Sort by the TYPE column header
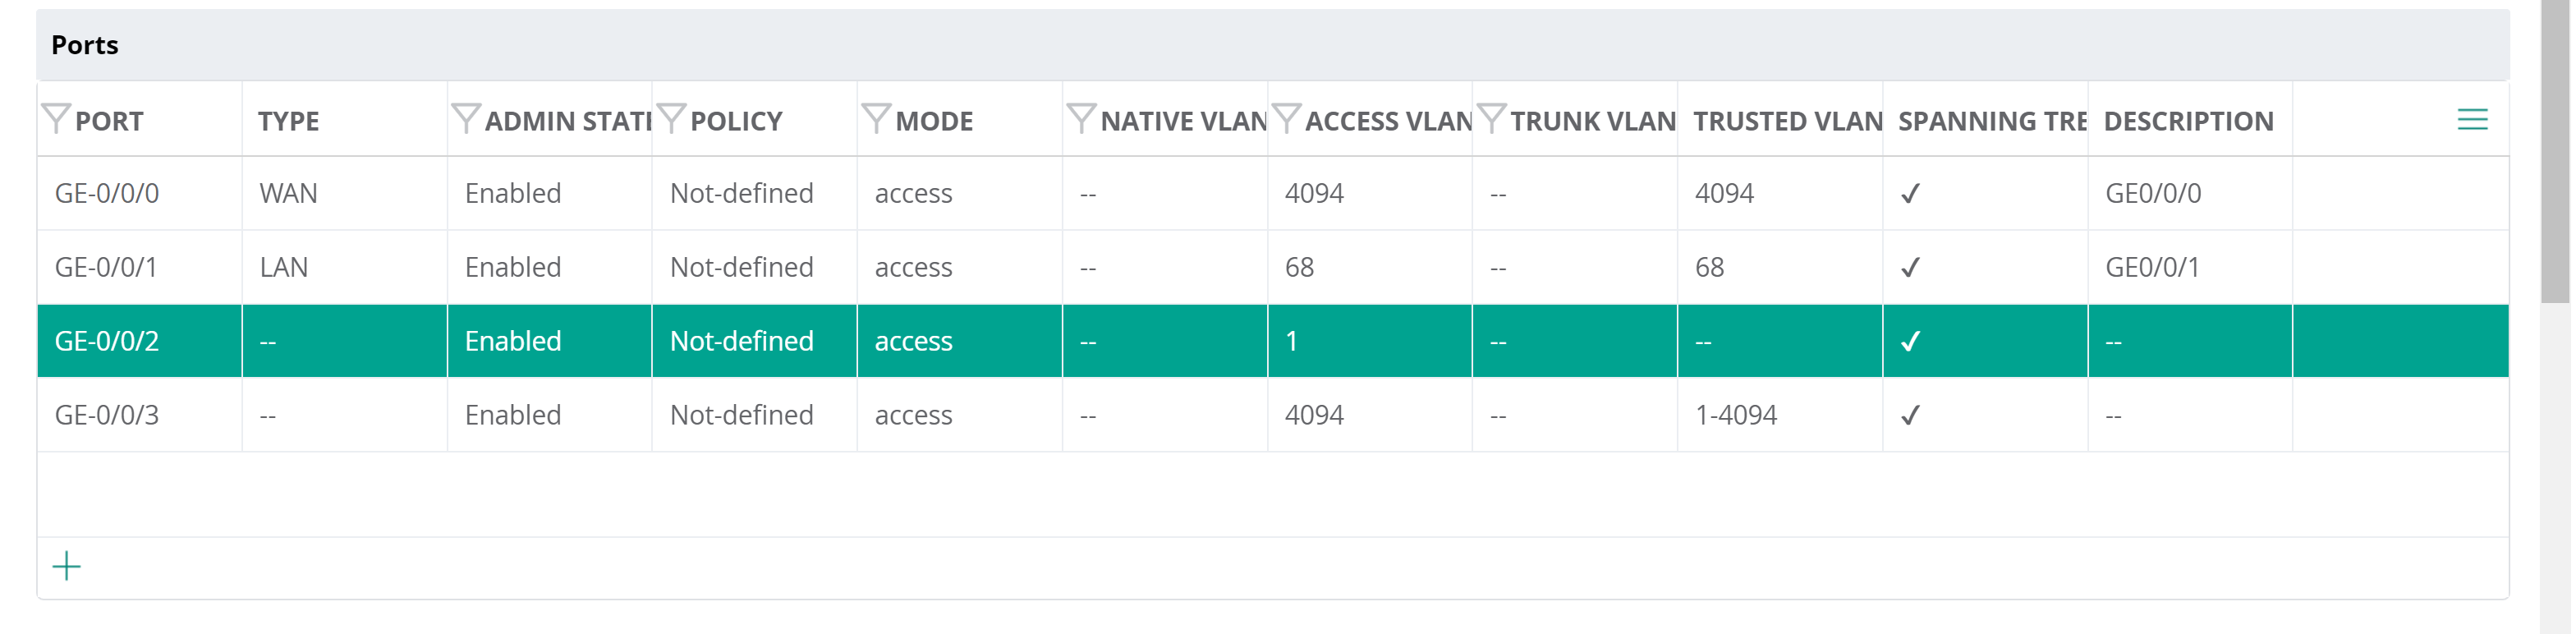Viewport: 2576px width, 634px height. [x=289, y=121]
